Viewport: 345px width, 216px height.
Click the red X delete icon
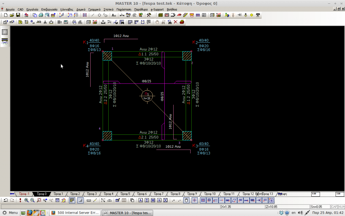coord(176,22)
